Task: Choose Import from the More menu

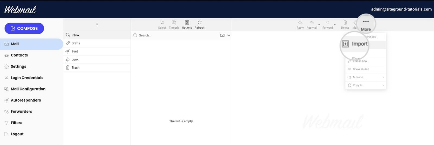Action: tap(355, 44)
